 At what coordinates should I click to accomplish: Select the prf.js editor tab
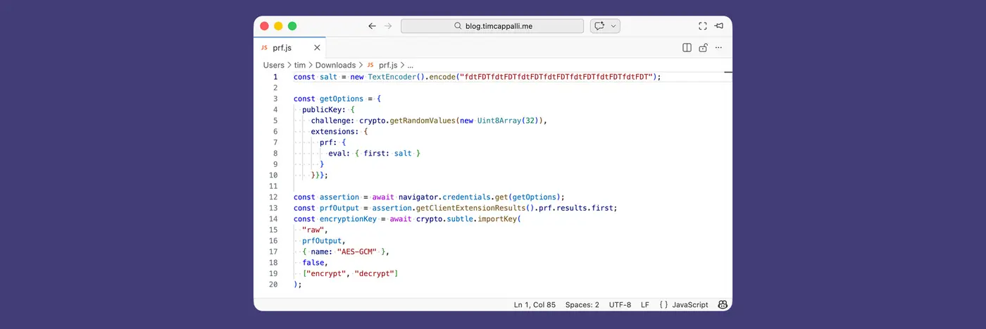(282, 48)
